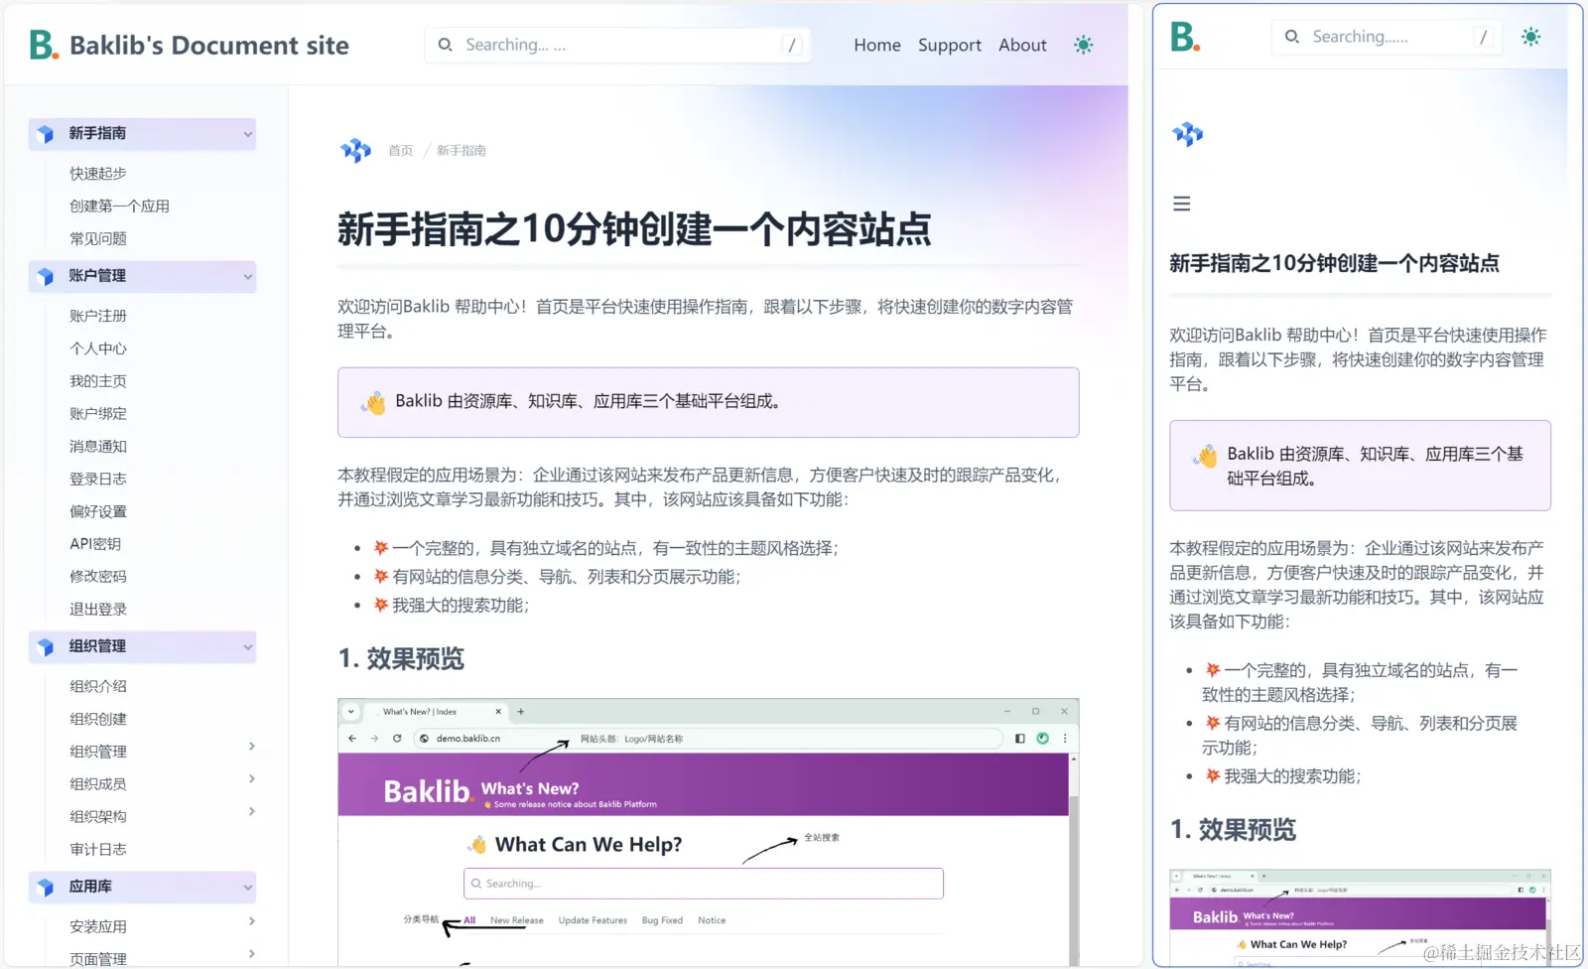Click the cube icon beside 新手指南
Viewport: 1588px width, 969px height.
[45, 134]
